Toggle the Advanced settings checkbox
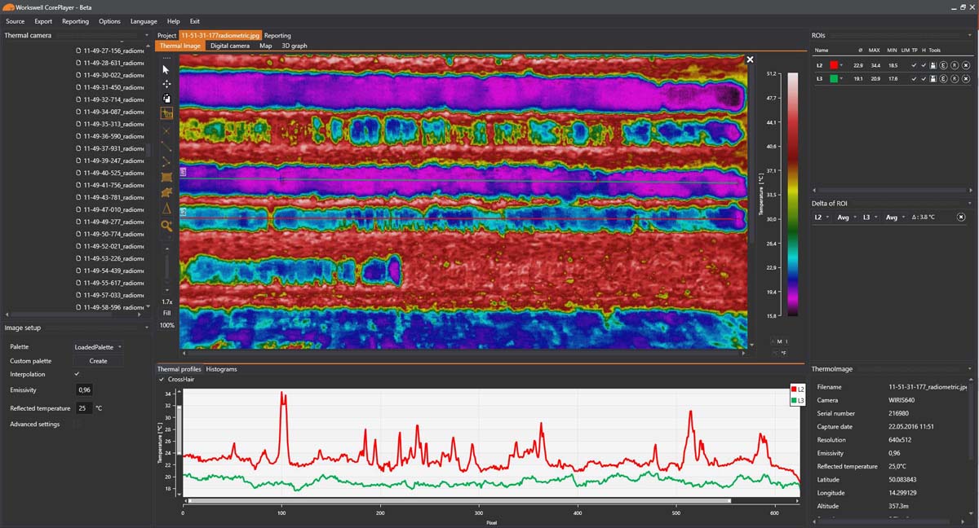 pyautogui.click(x=78, y=424)
